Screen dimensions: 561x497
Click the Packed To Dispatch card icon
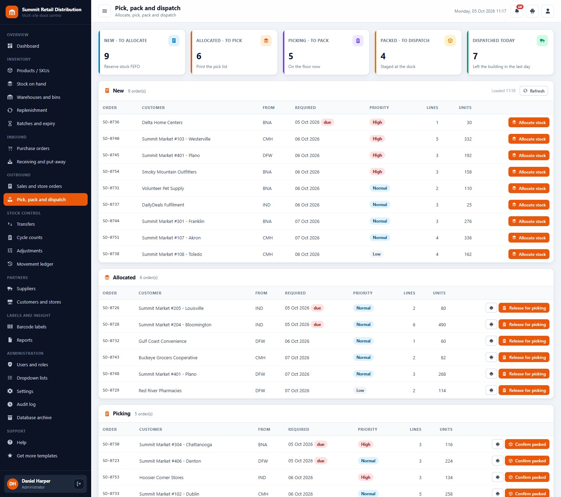coord(450,41)
